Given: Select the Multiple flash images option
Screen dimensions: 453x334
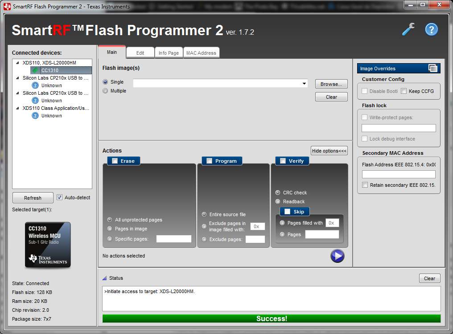Looking at the screenshot, I should pyautogui.click(x=106, y=91).
